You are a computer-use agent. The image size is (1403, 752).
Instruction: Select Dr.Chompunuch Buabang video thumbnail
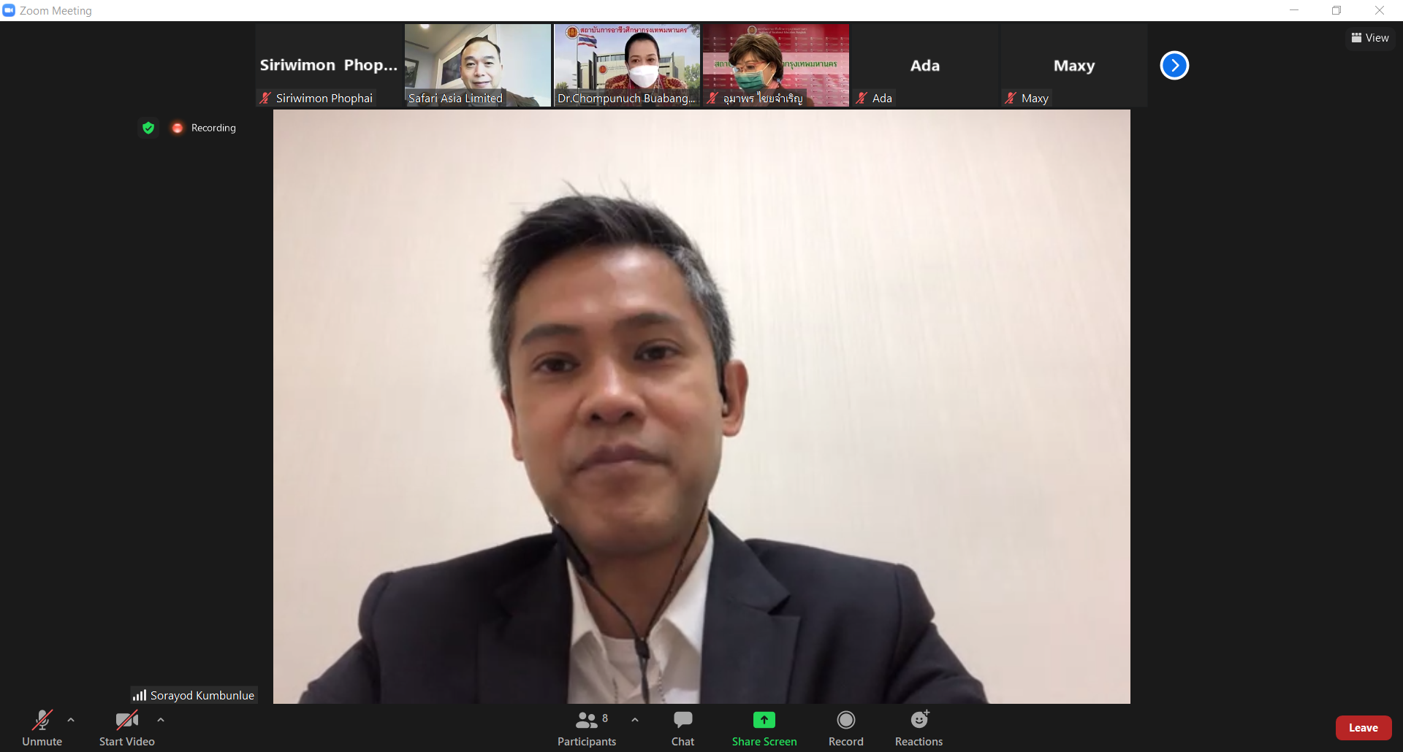click(x=627, y=65)
